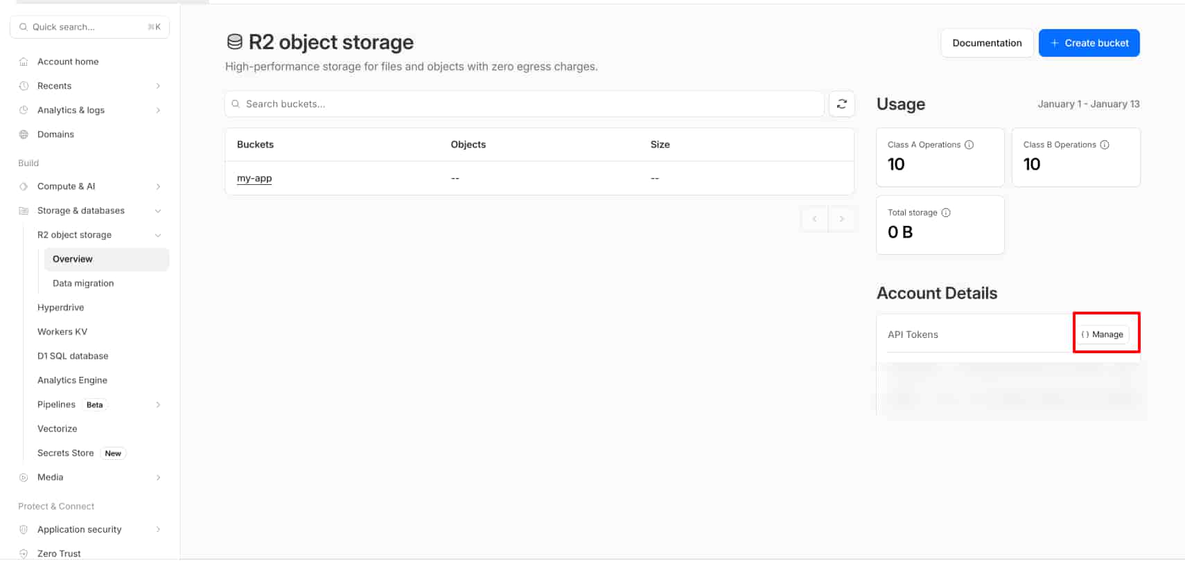Click Manage for API Tokens

click(x=1102, y=335)
